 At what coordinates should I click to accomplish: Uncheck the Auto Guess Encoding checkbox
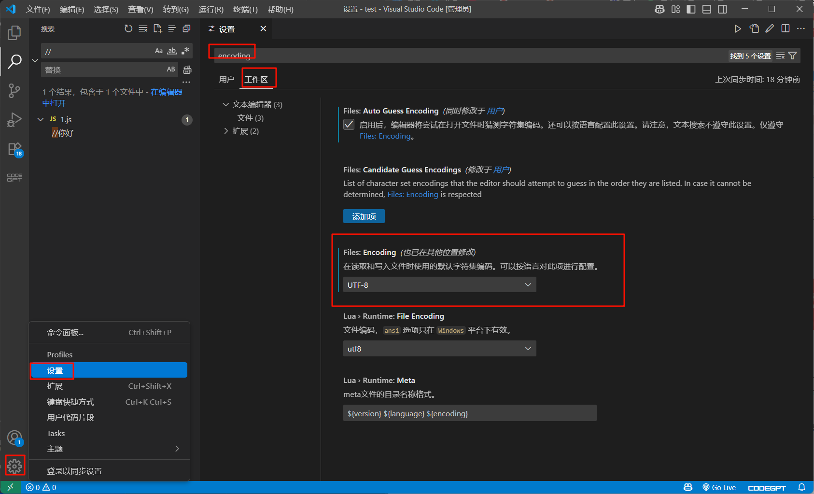click(349, 125)
